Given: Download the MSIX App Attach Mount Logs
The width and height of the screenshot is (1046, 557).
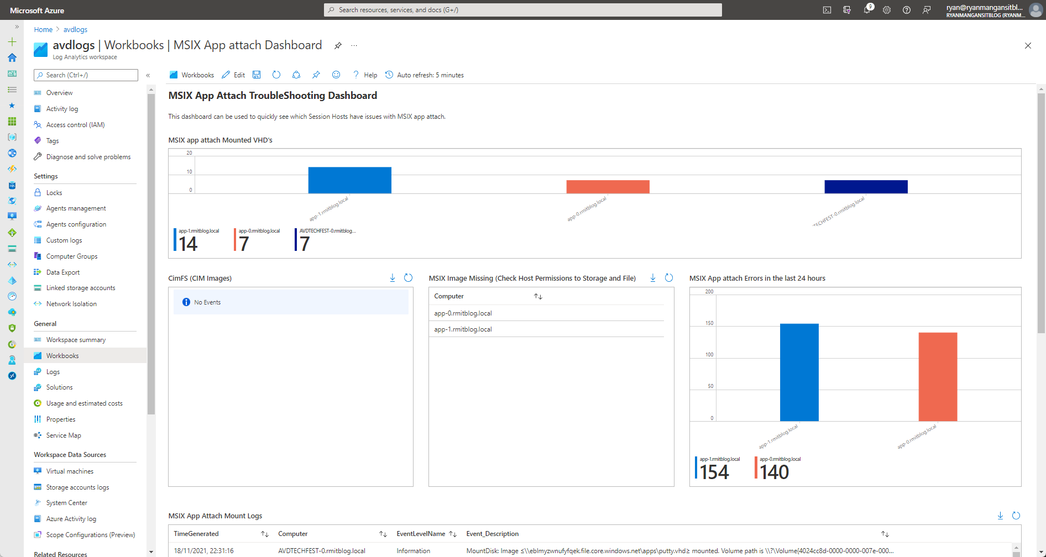Looking at the screenshot, I should pos(1000,516).
